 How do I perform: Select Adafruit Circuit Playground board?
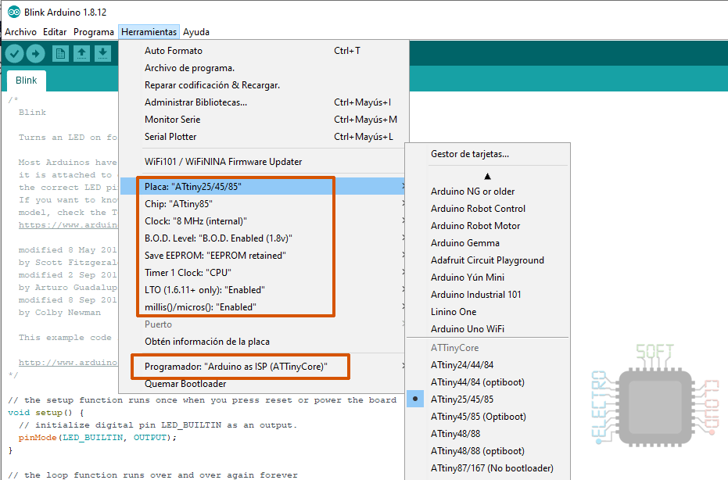click(x=488, y=260)
